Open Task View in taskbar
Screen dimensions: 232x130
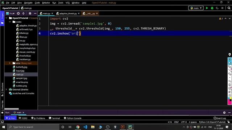[x=70, y=127]
